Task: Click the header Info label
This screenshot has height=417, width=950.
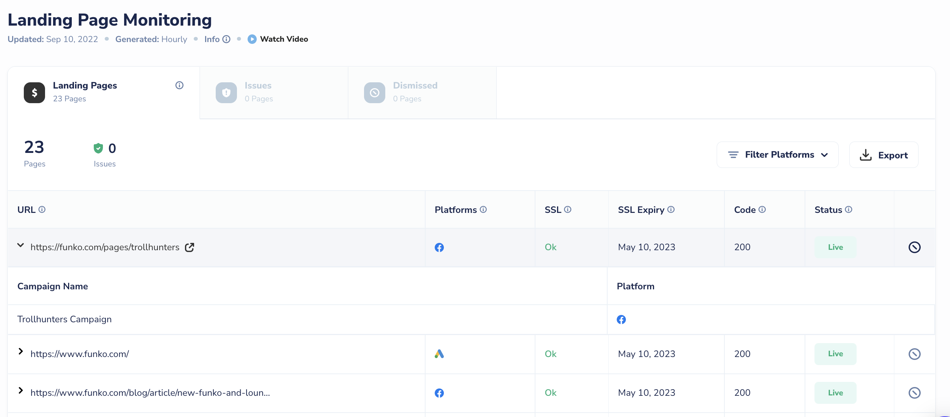Action: 212,39
